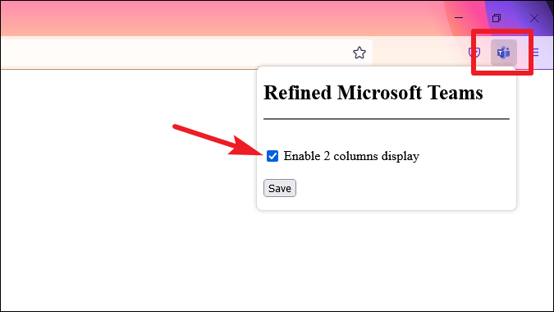The width and height of the screenshot is (554, 312).
Task: Uncheck the Enable 2 columns display checkbox
Action: 272,156
